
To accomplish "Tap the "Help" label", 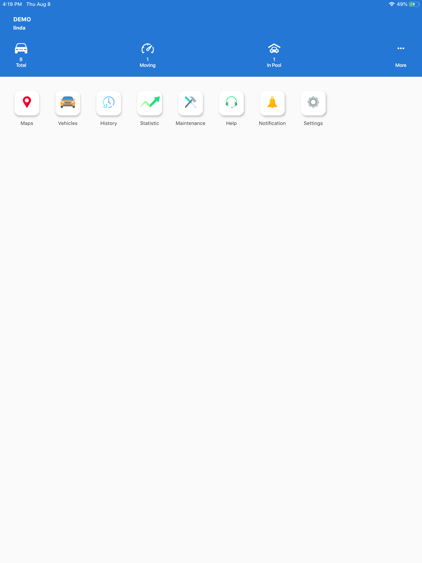I will (231, 123).
